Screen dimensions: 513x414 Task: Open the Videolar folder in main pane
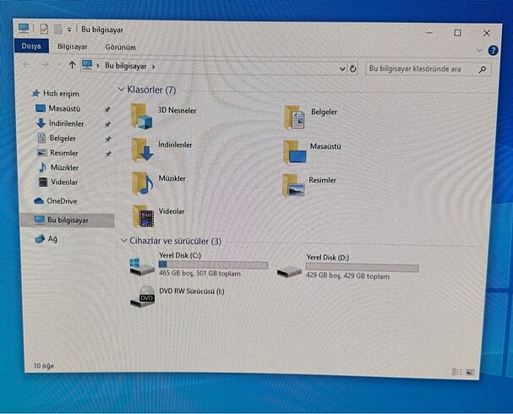pyautogui.click(x=143, y=216)
